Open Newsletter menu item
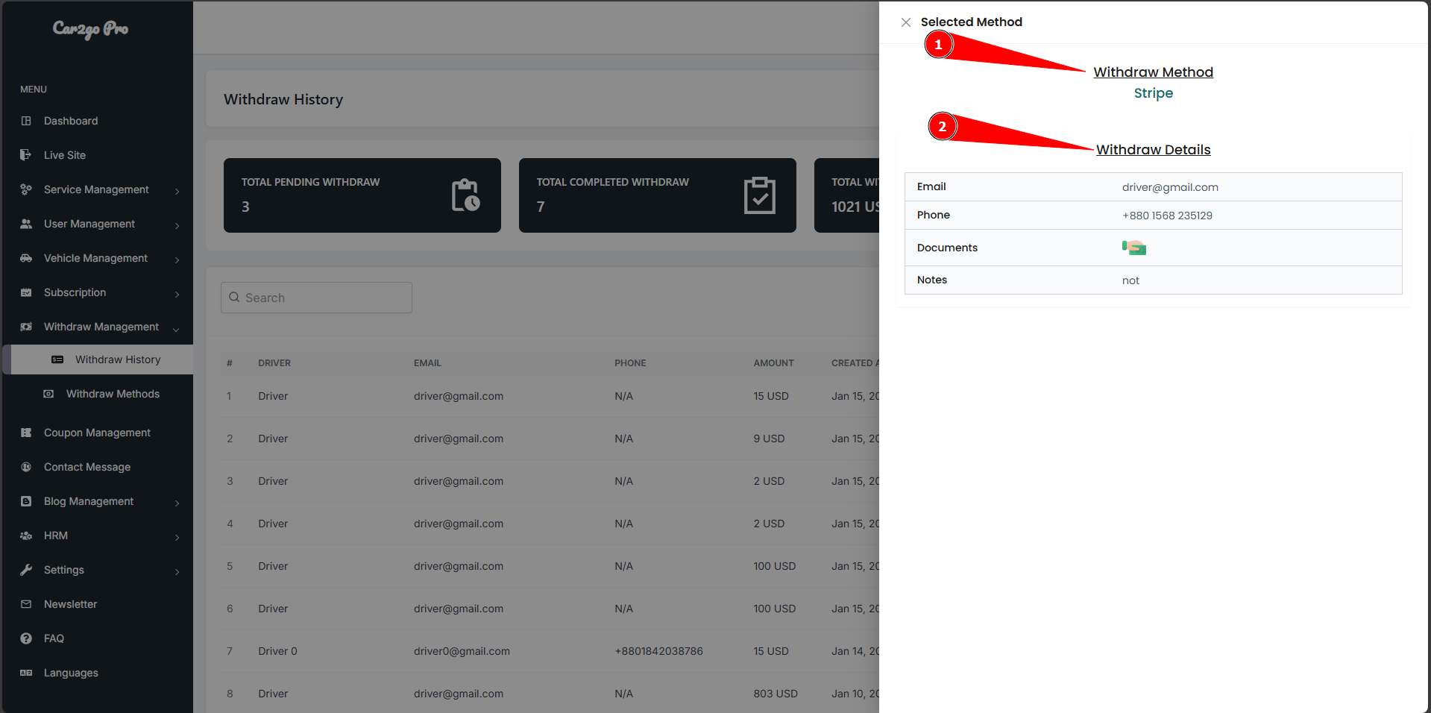The image size is (1431, 713). pos(70,604)
